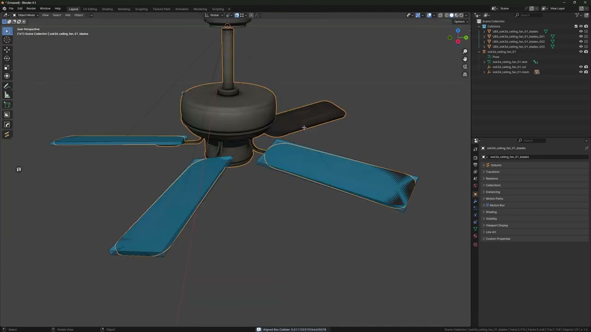Screen dimensions: 591x332
Task: Select the Transform tool
Action: 7,76
